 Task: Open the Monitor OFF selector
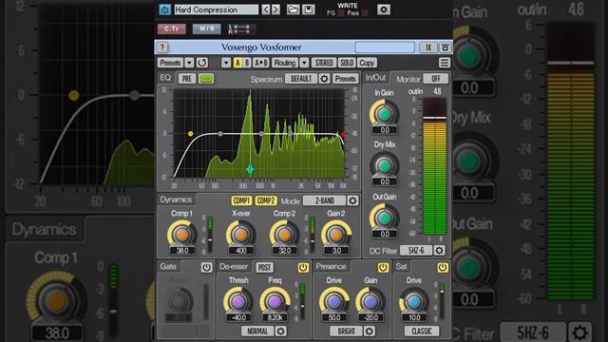[436, 79]
